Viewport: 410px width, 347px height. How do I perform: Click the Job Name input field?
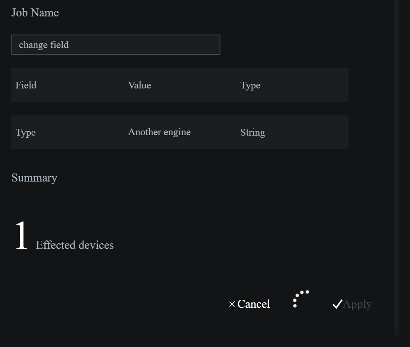(x=115, y=44)
